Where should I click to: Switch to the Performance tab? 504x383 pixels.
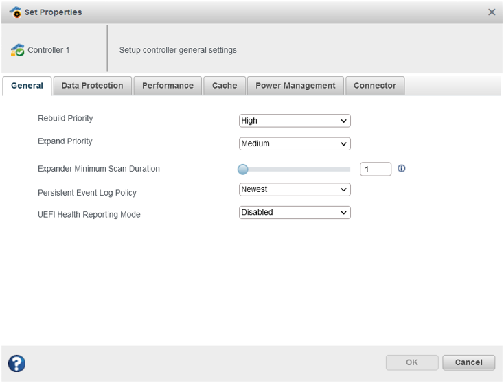(168, 86)
